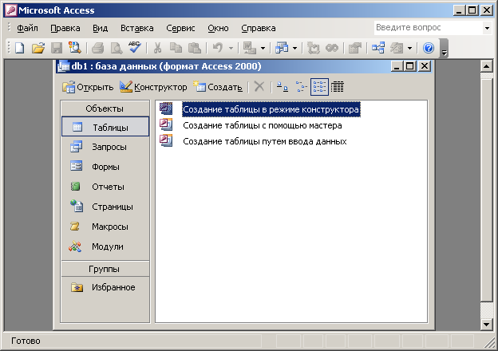The image size is (498, 351).
Task: Expand the Undo dropdown arrow
Action: click(231, 48)
